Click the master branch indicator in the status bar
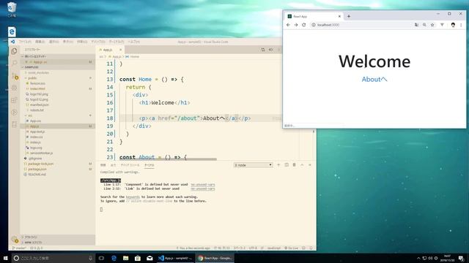 19,248
